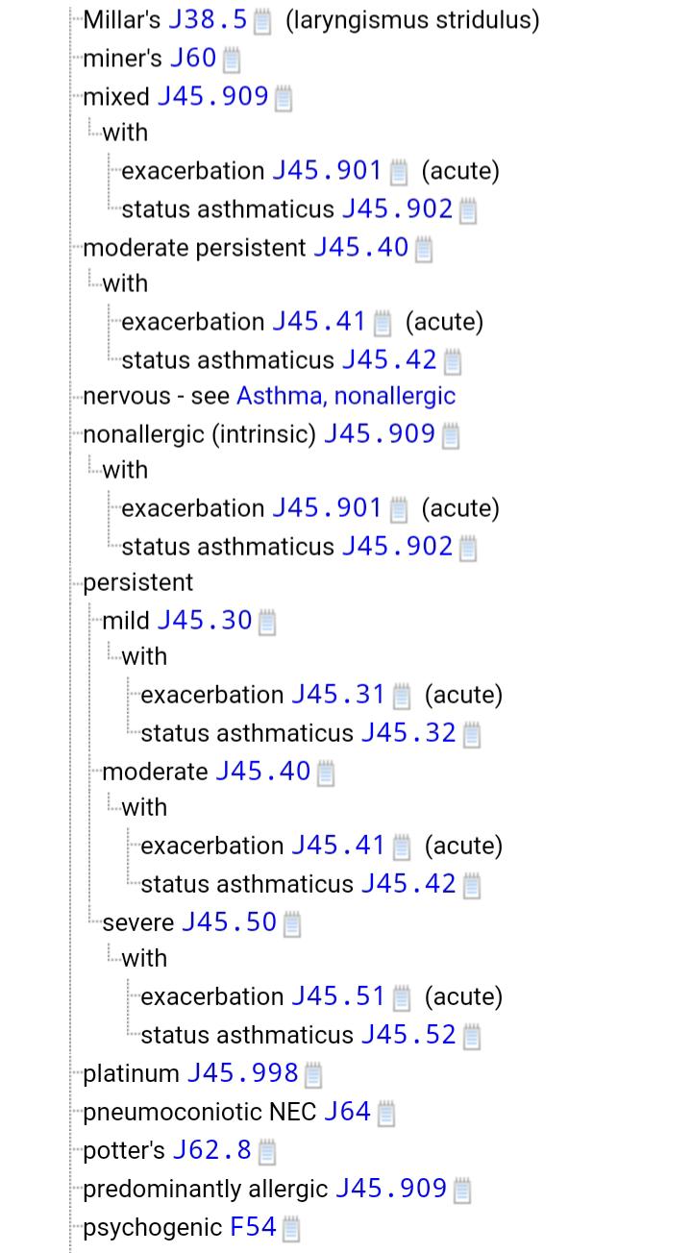Follow the "Asthma, nonallergic" cross-reference link
Image resolution: width=692 pixels, height=1253 pixels.
coord(346,396)
